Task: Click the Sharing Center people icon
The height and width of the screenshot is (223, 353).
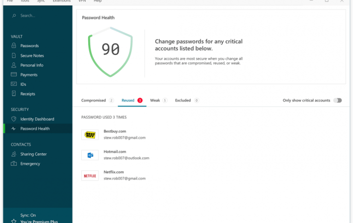Action: (x=14, y=154)
